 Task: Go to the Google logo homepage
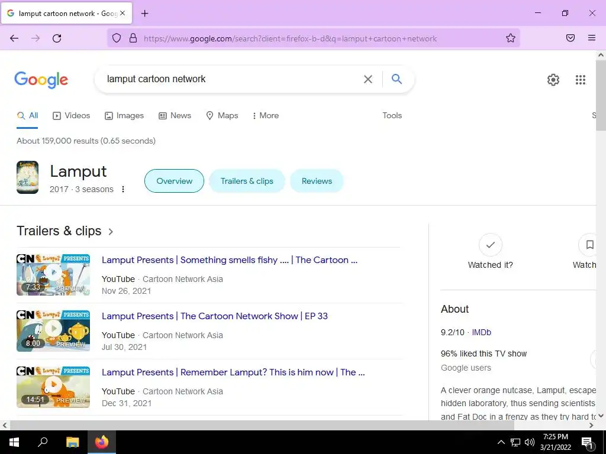(41, 80)
